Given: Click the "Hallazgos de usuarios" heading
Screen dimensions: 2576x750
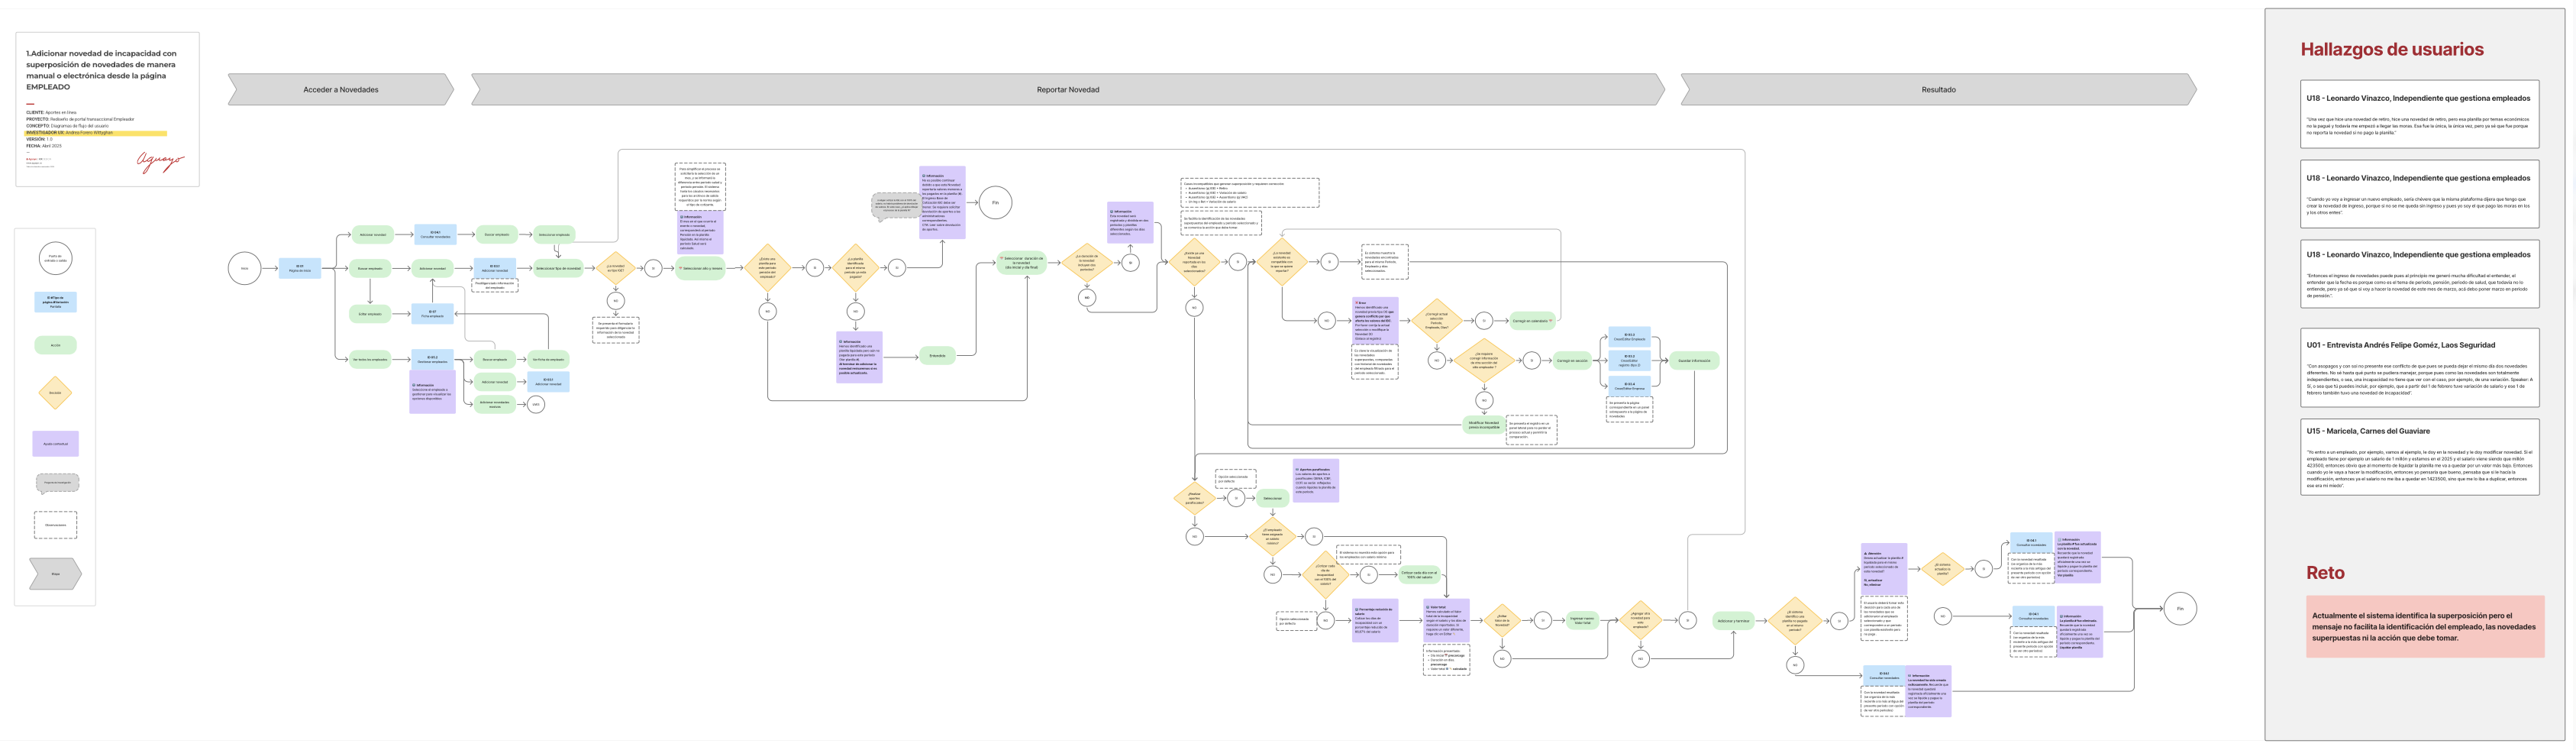Looking at the screenshot, I should click(x=2391, y=49).
